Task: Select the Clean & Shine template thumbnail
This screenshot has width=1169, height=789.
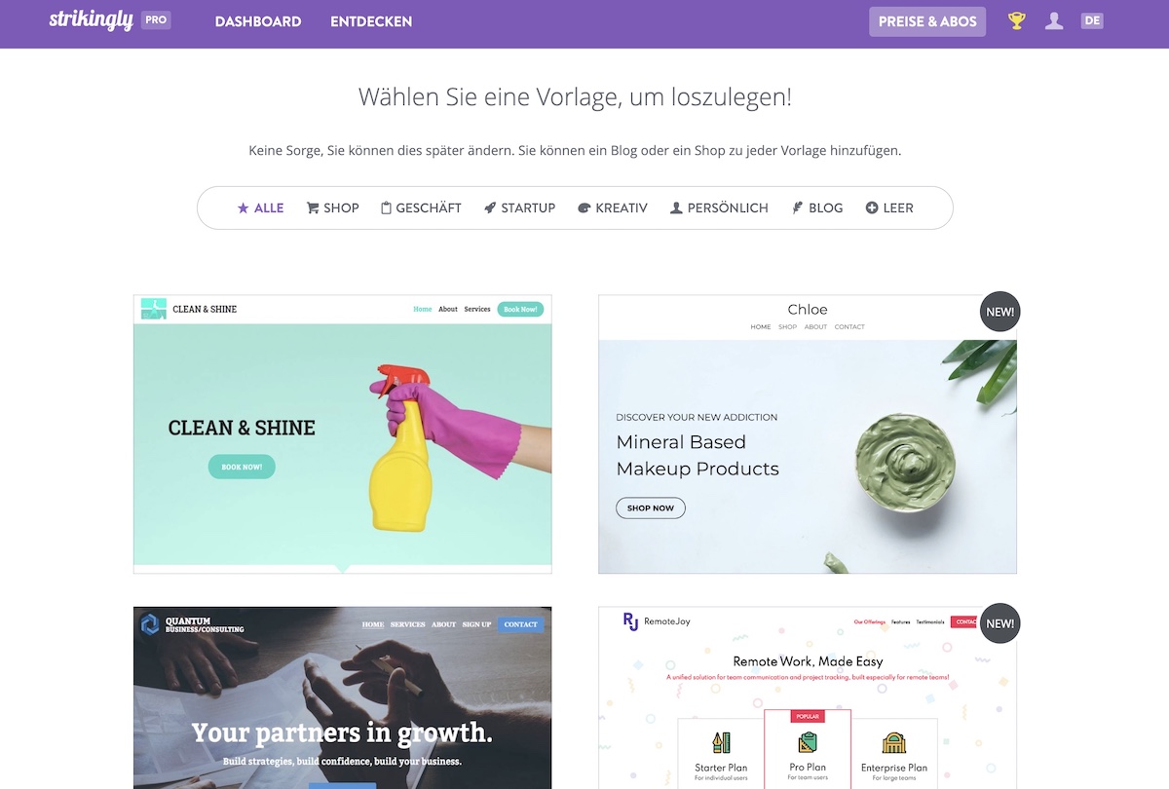Action: coord(343,434)
